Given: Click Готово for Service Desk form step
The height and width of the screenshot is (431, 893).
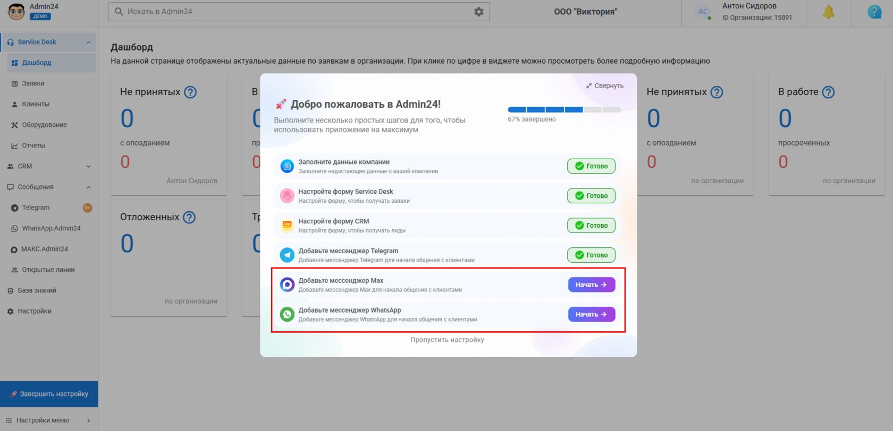Looking at the screenshot, I should point(591,196).
